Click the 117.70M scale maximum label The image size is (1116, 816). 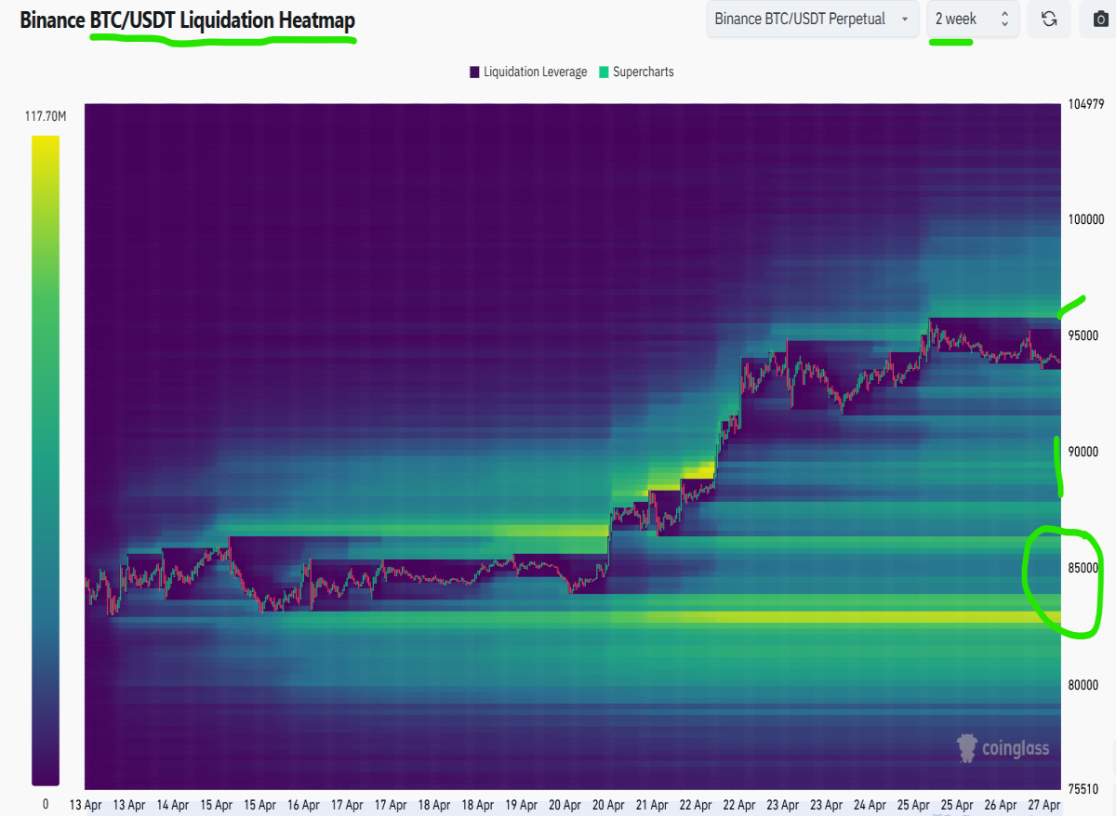(x=46, y=116)
